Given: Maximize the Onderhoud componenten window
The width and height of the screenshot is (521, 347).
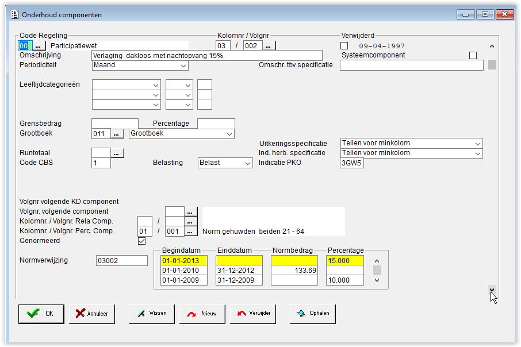Looking at the screenshot, I should pyautogui.click(x=485, y=14).
